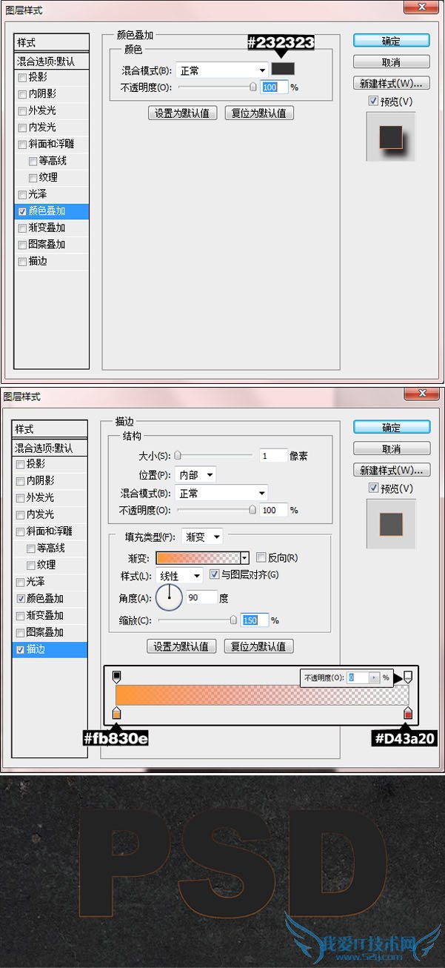Click the red color stop below the gradient bar
Viewport: 445px width, 968px height.
pos(408,713)
